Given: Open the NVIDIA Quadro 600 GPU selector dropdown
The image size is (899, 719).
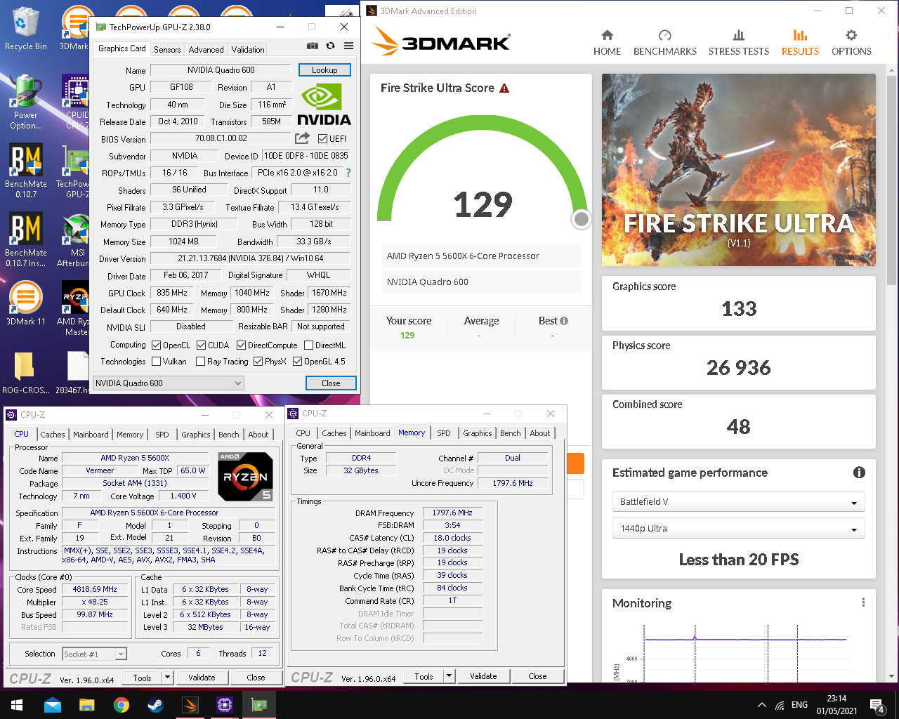Looking at the screenshot, I should (169, 383).
